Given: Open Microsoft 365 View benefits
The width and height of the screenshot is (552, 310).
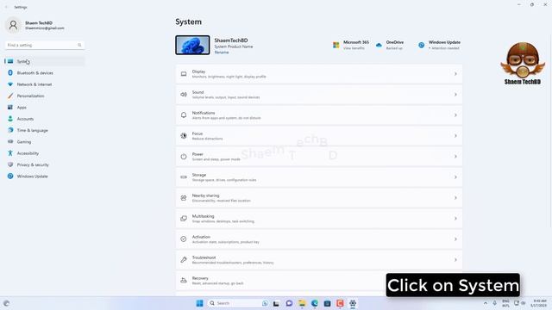Looking at the screenshot, I should (x=354, y=48).
